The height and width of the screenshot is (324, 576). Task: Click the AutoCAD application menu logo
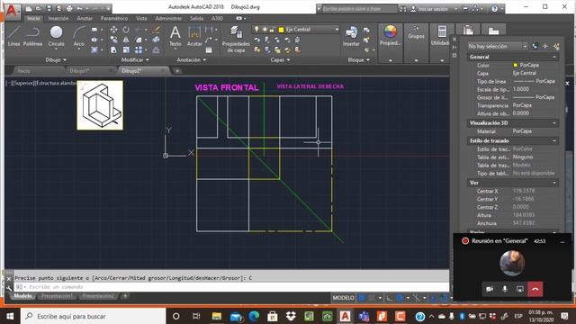[x=13, y=11]
